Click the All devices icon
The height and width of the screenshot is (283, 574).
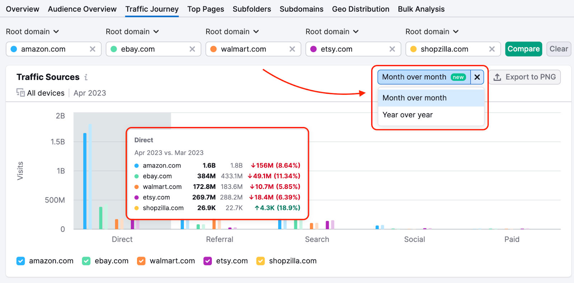pos(20,93)
